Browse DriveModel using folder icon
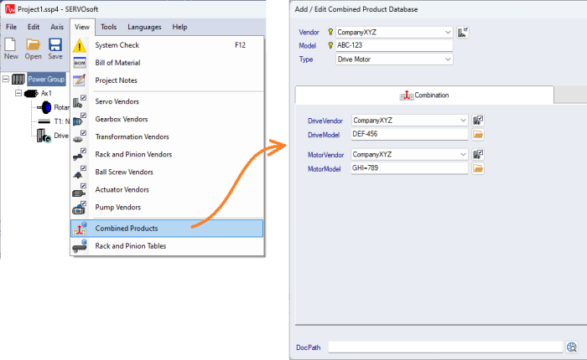The height and width of the screenshot is (360, 587). pos(478,134)
